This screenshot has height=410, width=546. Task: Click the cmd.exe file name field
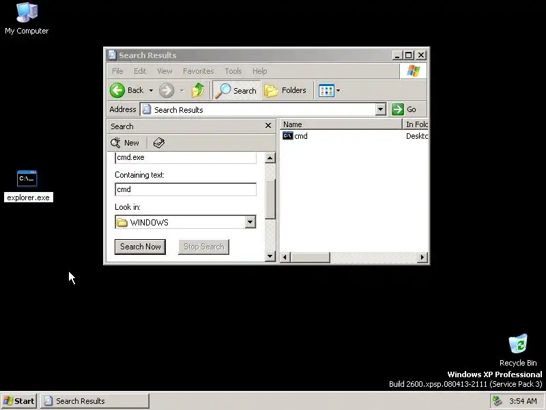click(x=186, y=158)
